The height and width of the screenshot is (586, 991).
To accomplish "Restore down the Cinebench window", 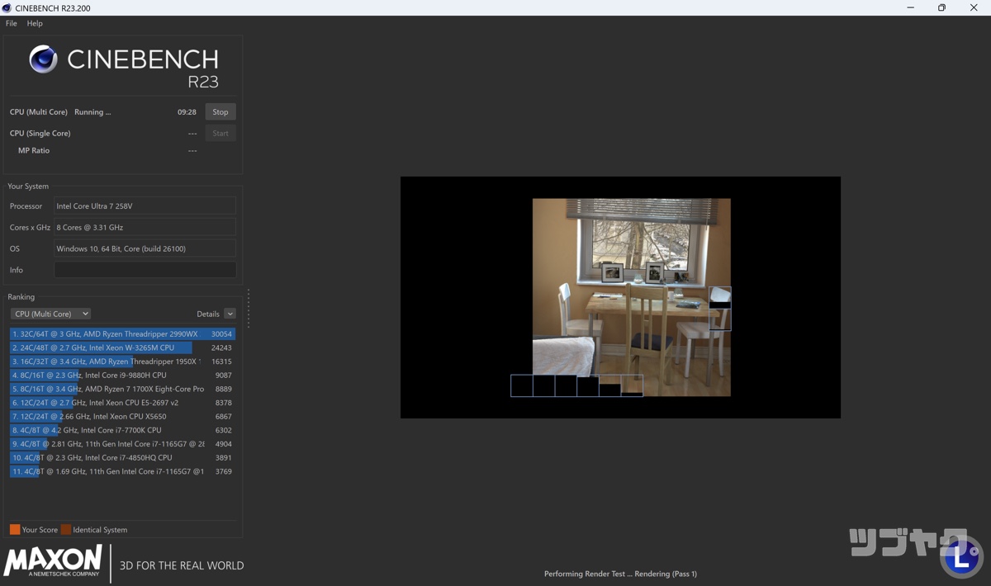I will click(941, 7).
